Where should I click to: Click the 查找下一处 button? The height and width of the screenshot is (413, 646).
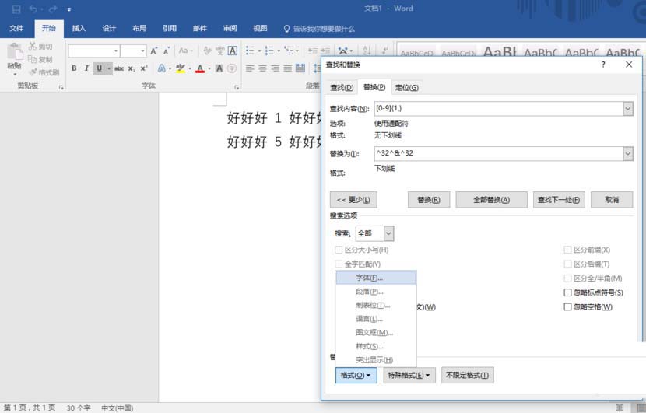point(559,200)
